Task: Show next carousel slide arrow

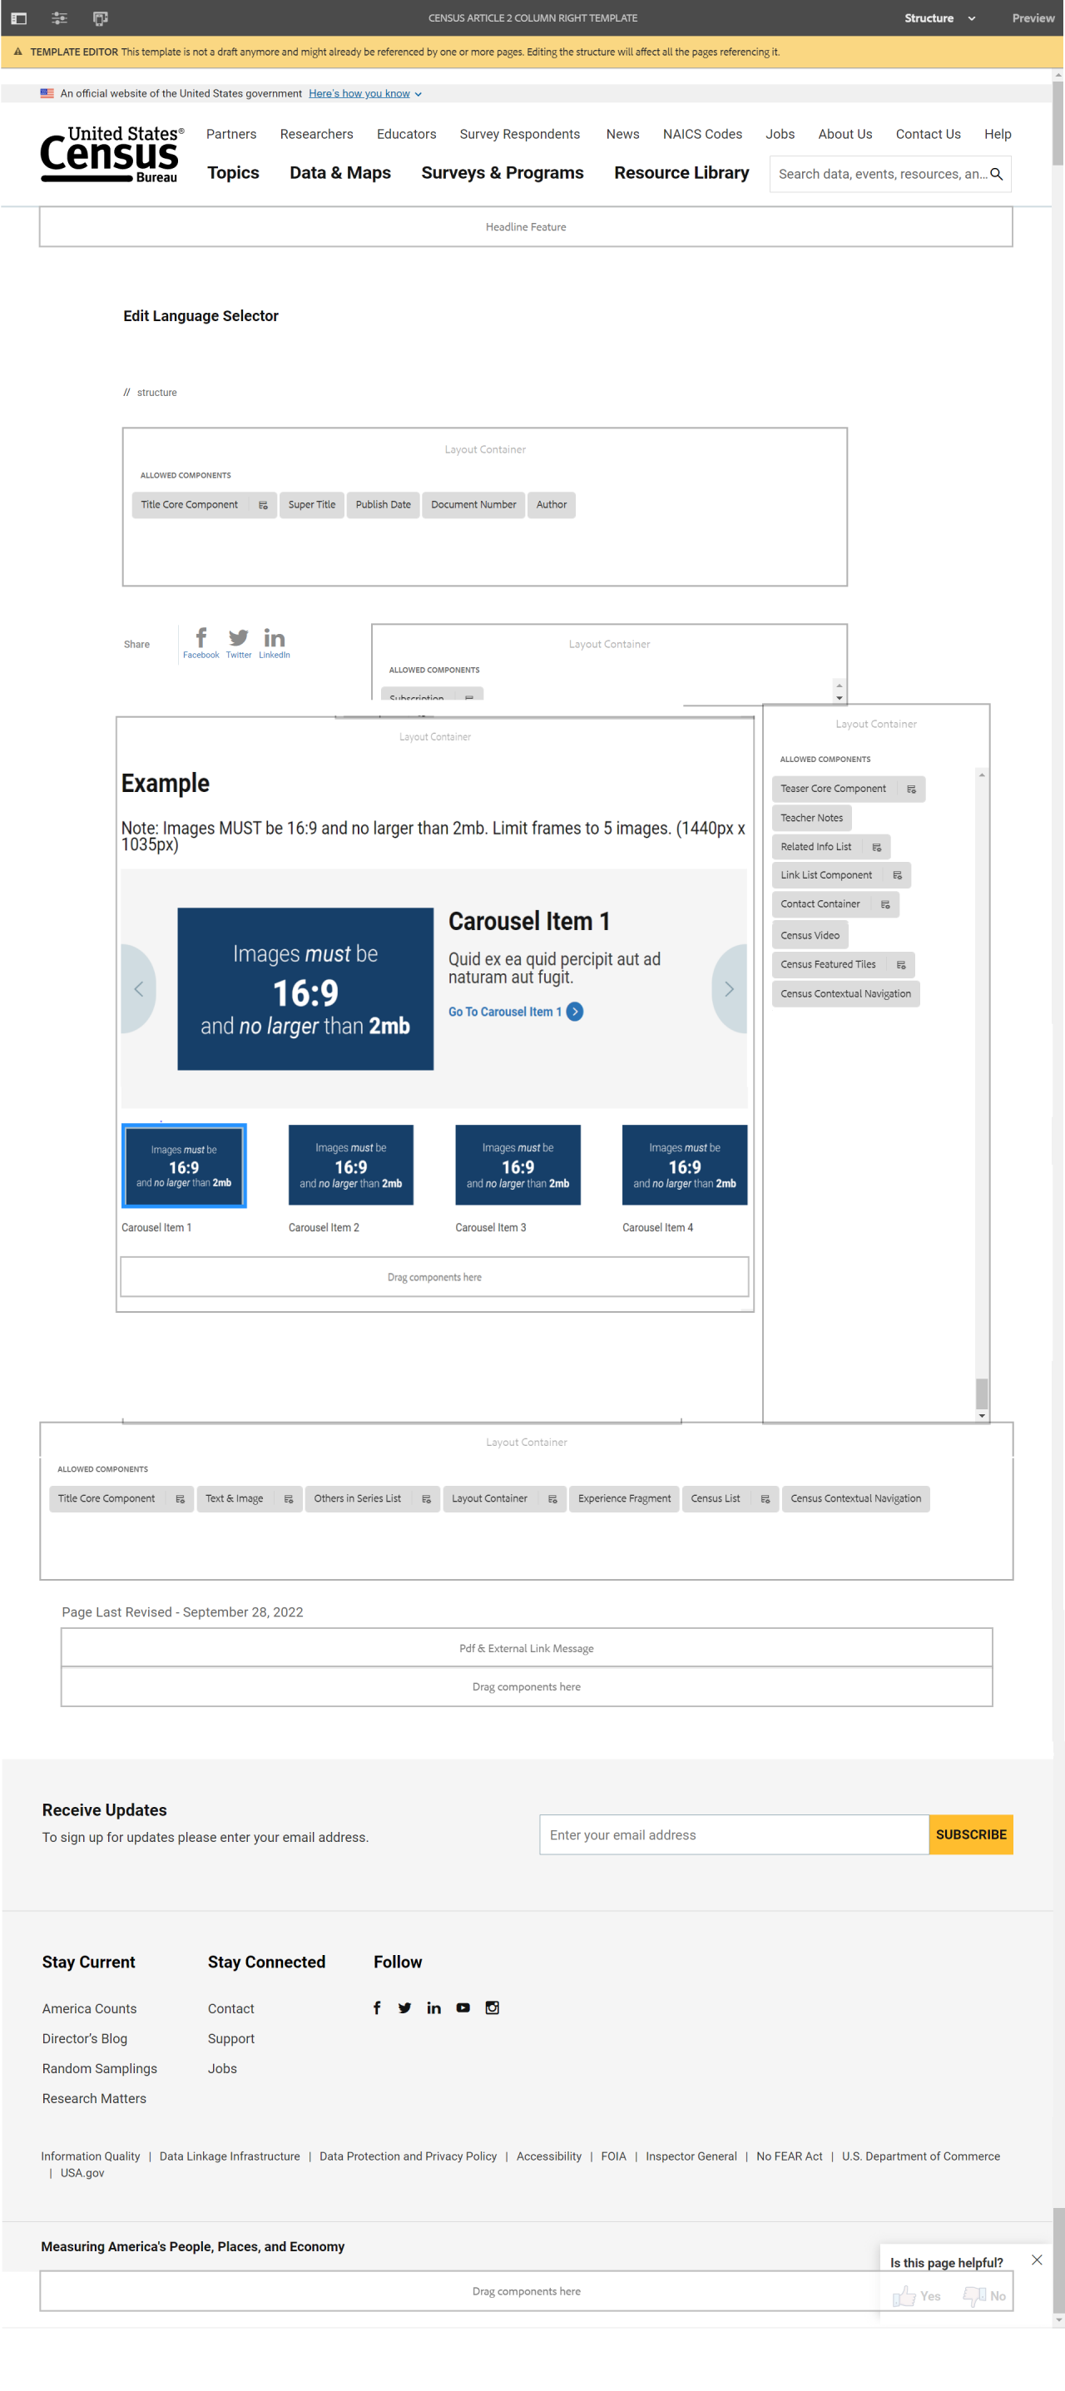Action: [729, 988]
